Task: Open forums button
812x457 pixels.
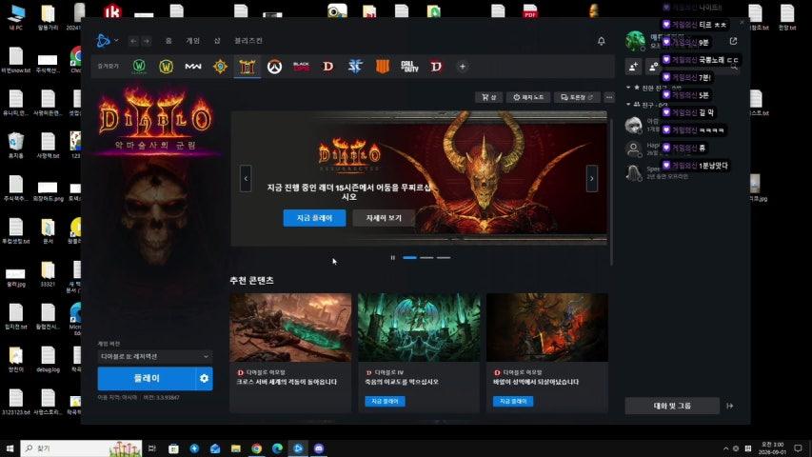Action: [577, 97]
